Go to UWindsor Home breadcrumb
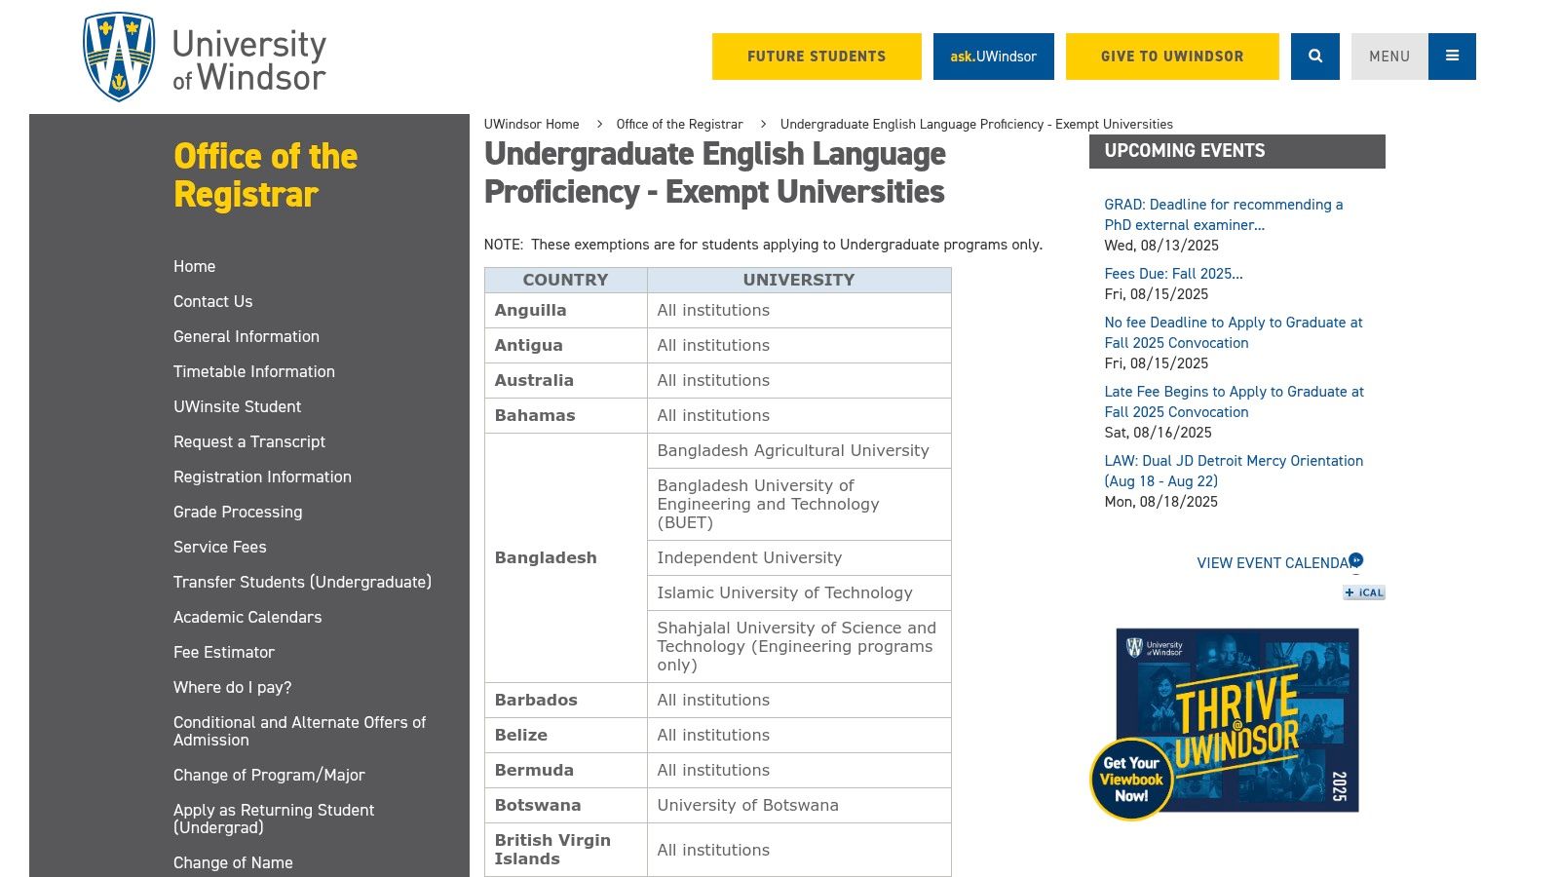 (532, 124)
